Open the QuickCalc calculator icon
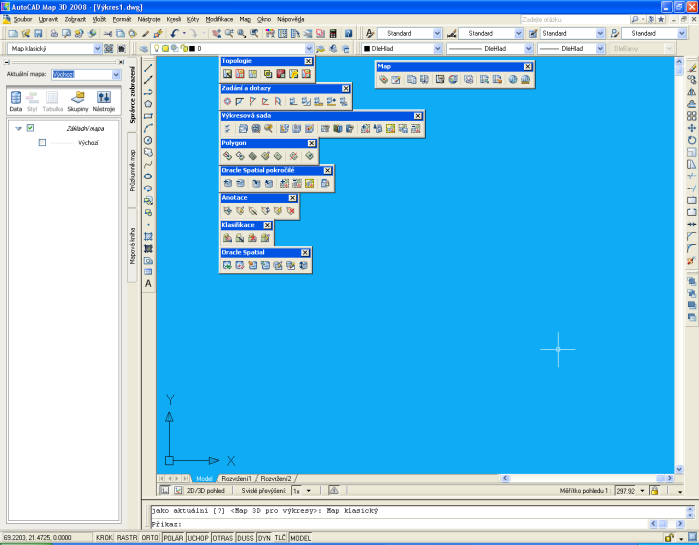699x545 pixels. 333,33
